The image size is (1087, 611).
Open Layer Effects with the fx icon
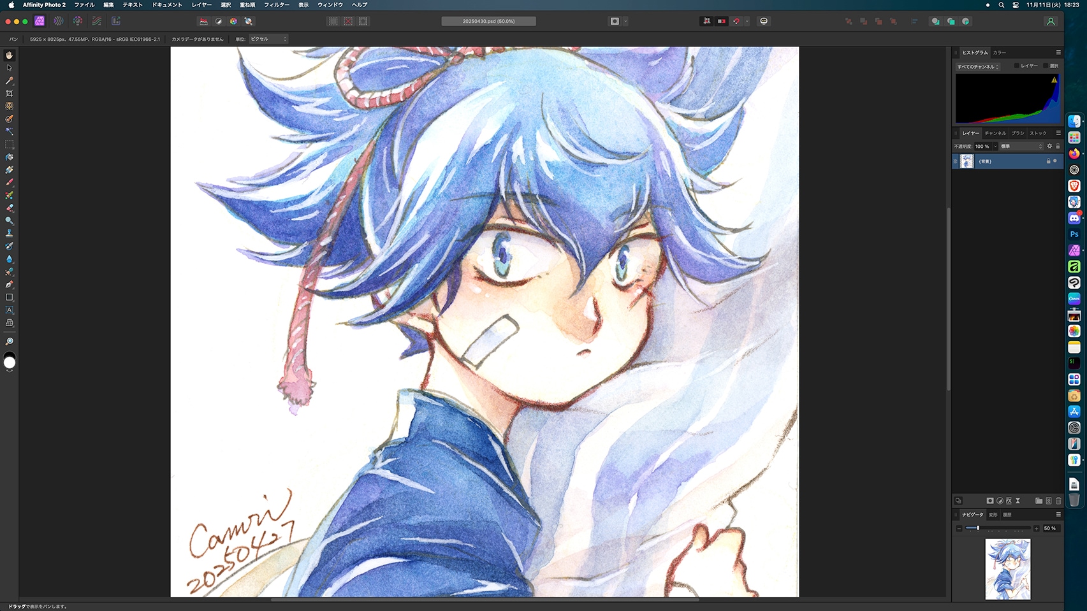[x=1009, y=501]
